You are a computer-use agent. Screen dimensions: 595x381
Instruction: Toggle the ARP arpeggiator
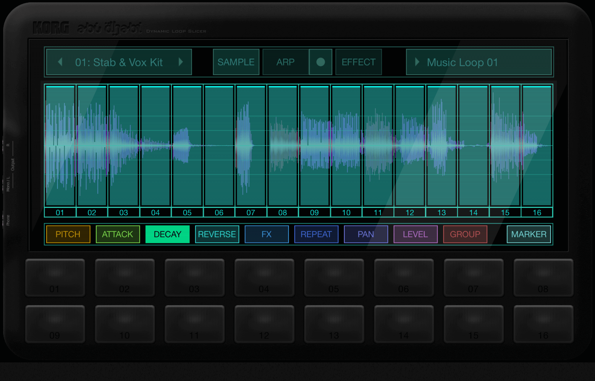(x=285, y=62)
